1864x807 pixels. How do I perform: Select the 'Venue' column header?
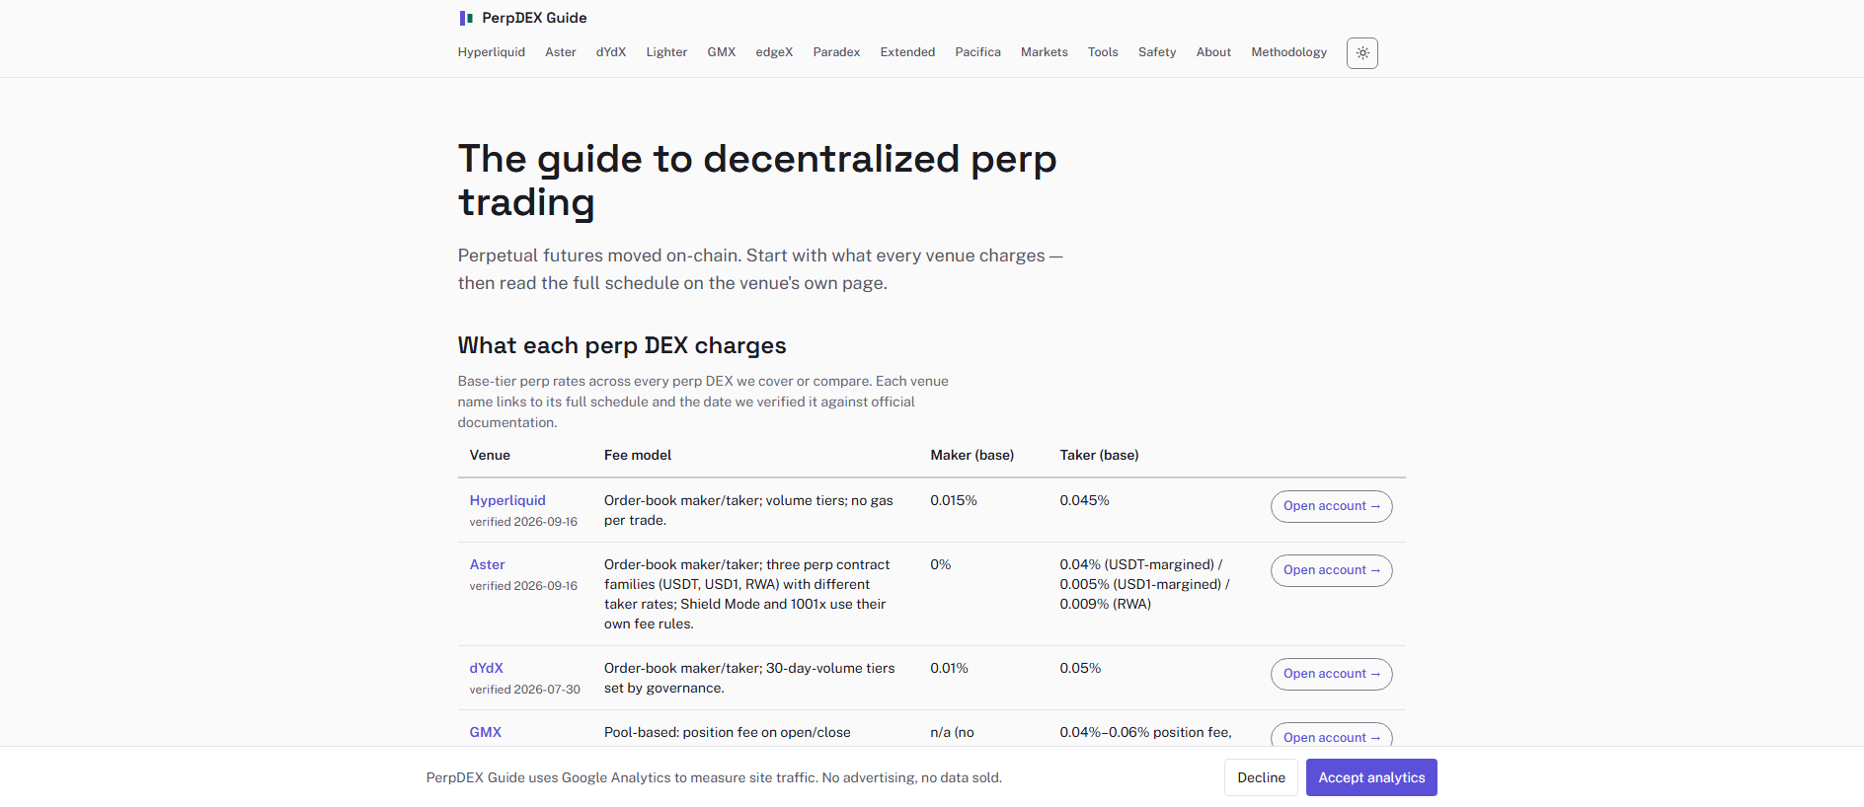click(490, 455)
